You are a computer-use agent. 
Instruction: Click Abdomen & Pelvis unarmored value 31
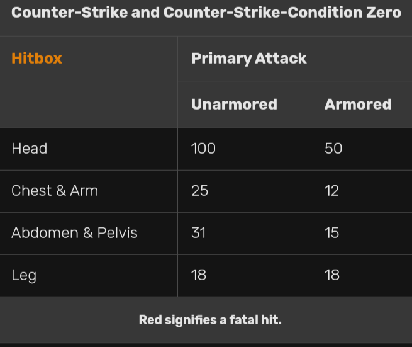(x=199, y=233)
